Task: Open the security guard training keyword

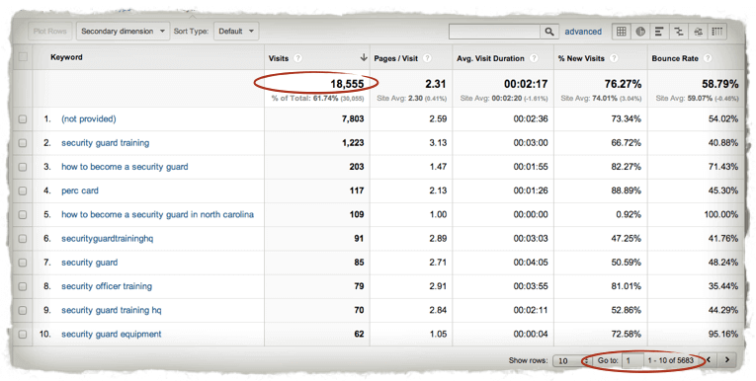Action: coord(105,143)
